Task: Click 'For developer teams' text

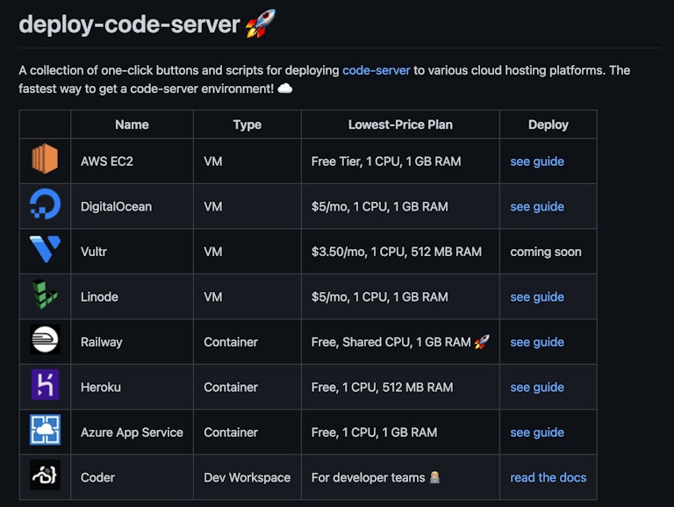Action: click(x=368, y=477)
